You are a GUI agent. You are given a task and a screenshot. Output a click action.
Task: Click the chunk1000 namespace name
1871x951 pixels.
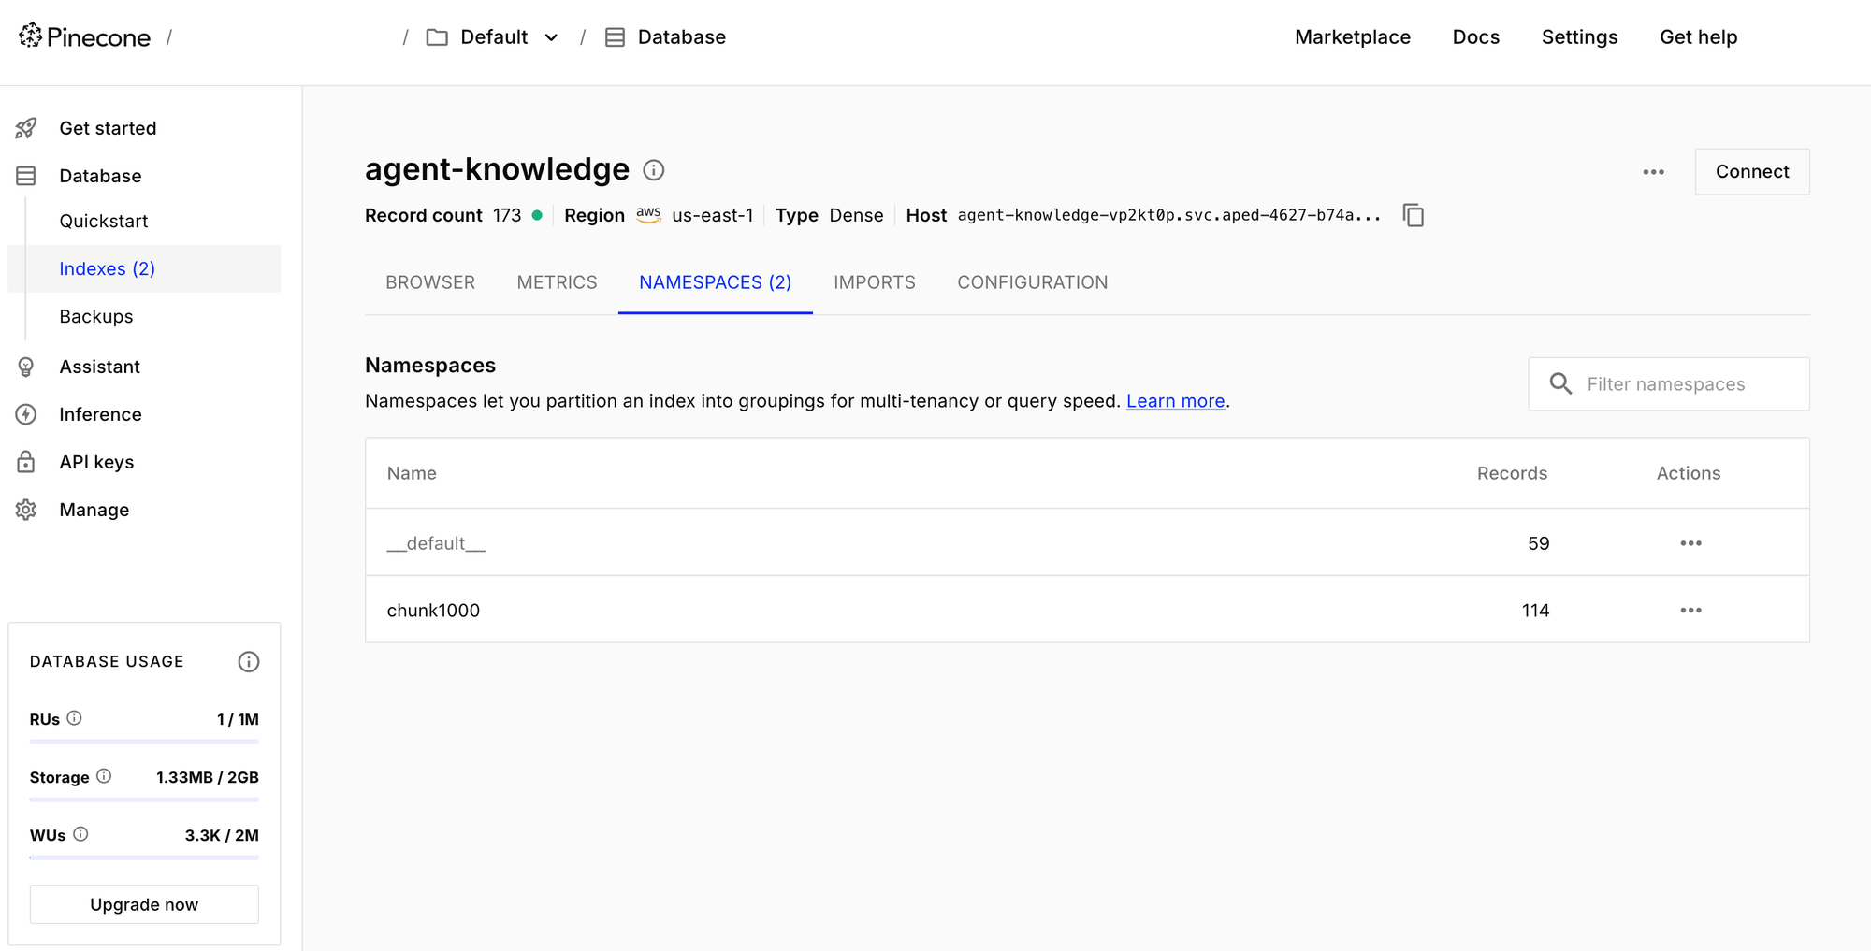(433, 611)
